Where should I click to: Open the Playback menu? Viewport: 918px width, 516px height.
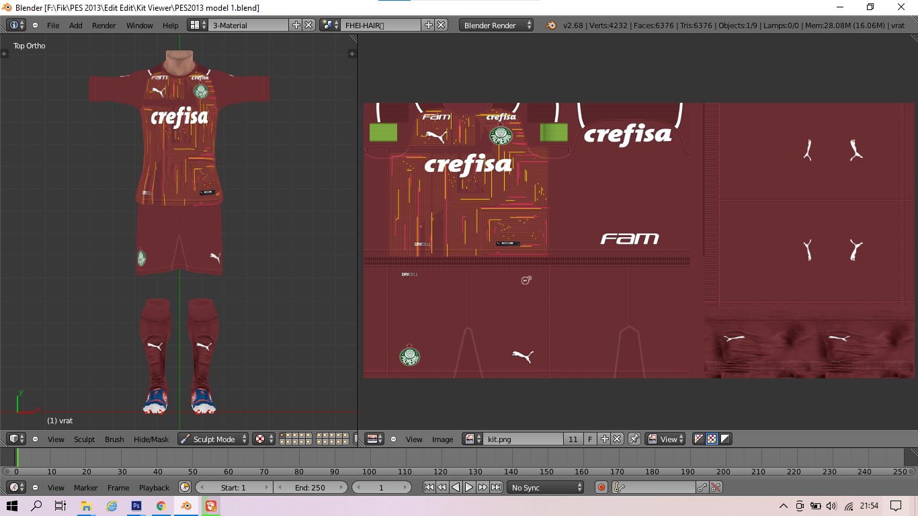tap(155, 487)
